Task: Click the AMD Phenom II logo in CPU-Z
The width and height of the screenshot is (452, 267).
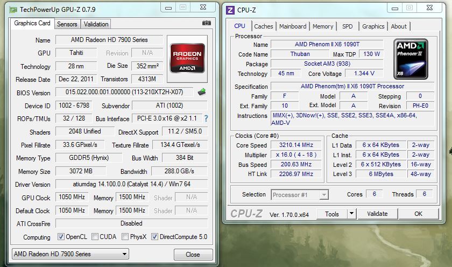Action: [411, 59]
